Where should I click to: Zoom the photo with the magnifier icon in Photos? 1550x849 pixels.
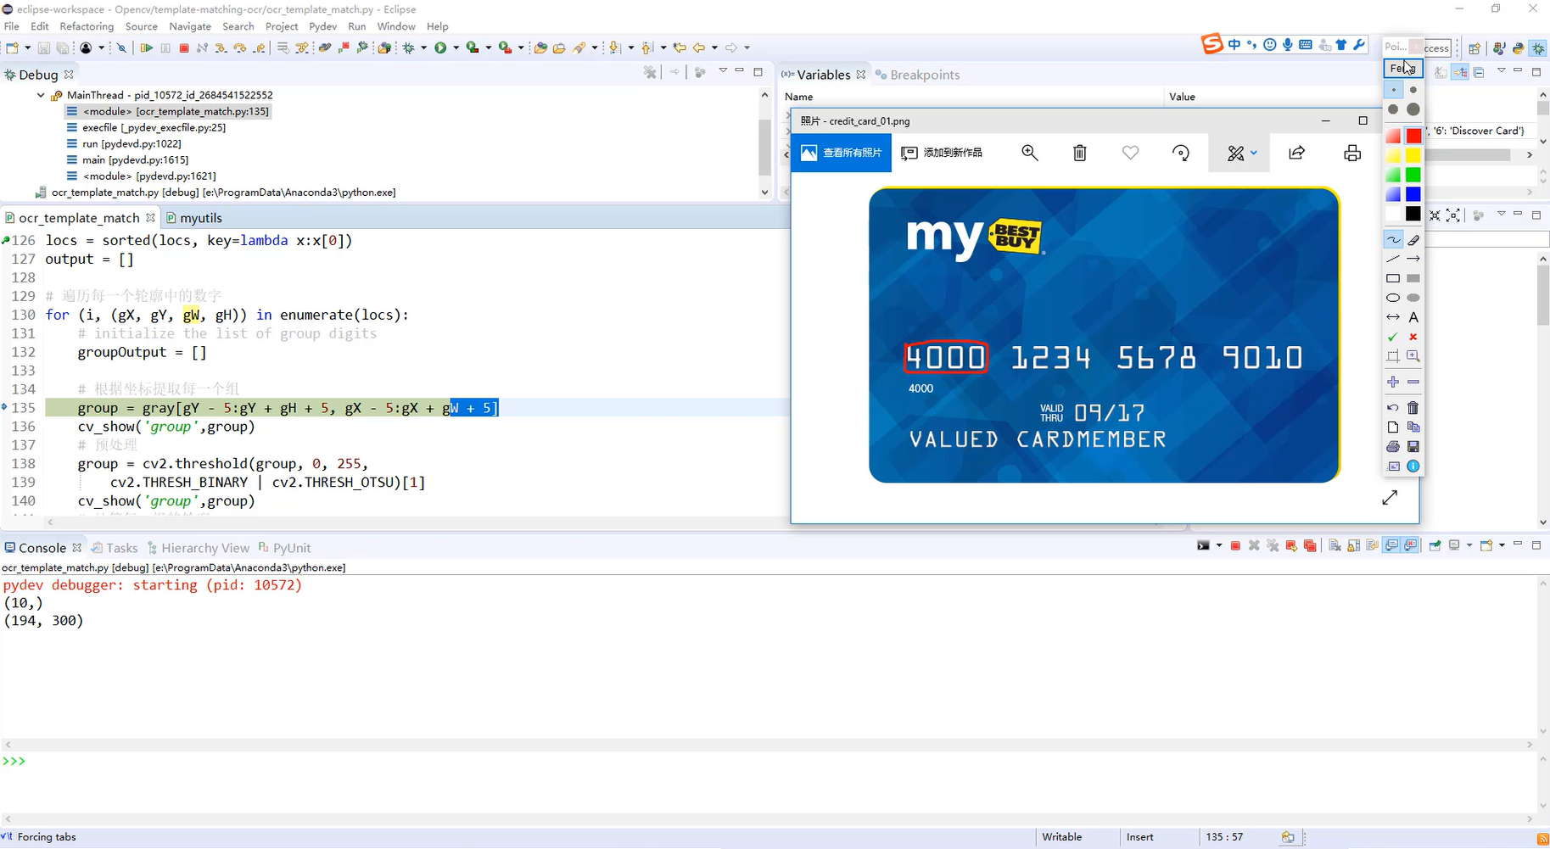pyautogui.click(x=1030, y=153)
